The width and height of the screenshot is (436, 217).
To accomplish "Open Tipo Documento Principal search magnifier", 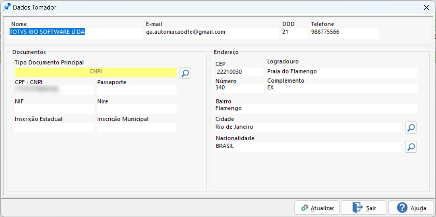I will (185, 73).
